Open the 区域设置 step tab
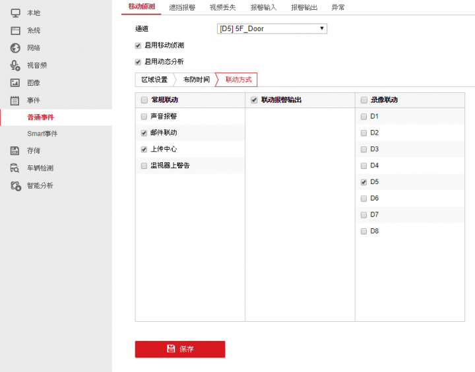 tap(154, 80)
